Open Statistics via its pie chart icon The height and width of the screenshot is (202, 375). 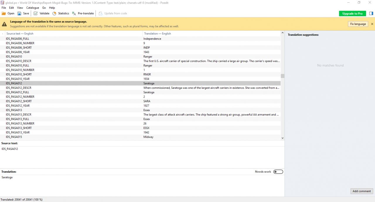54,13
